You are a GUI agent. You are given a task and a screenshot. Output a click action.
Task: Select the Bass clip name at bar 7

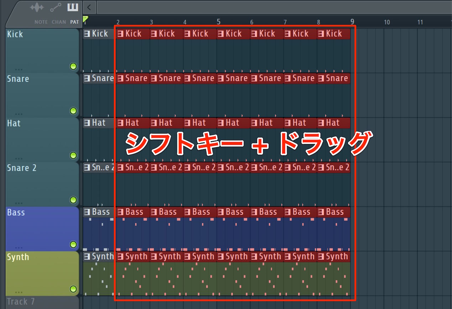(302, 212)
